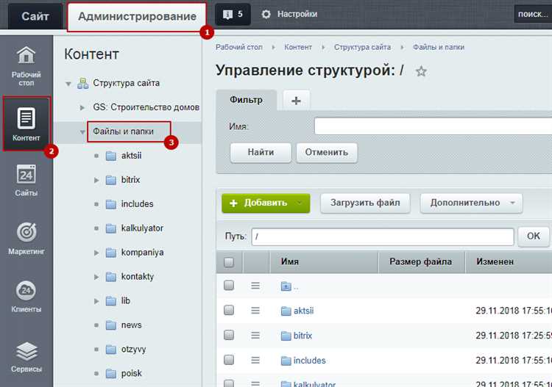Add a new filter tab with plus
The image size is (552, 387).
(x=297, y=101)
